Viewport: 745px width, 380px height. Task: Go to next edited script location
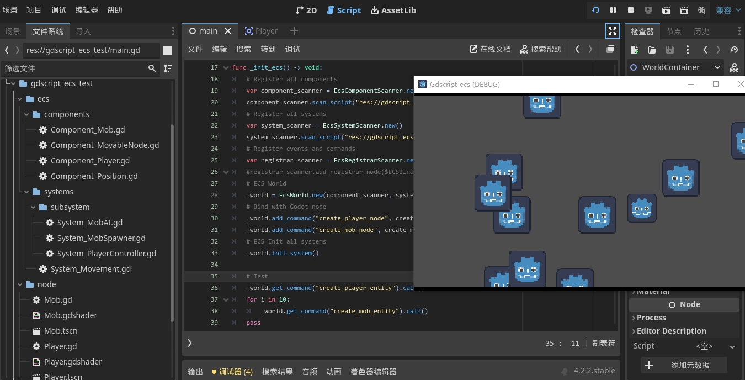click(590, 49)
